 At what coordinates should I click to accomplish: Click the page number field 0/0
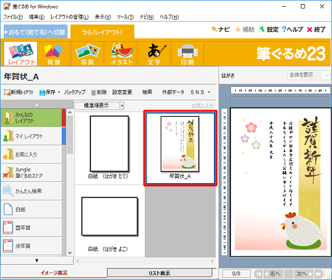click(x=236, y=274)
